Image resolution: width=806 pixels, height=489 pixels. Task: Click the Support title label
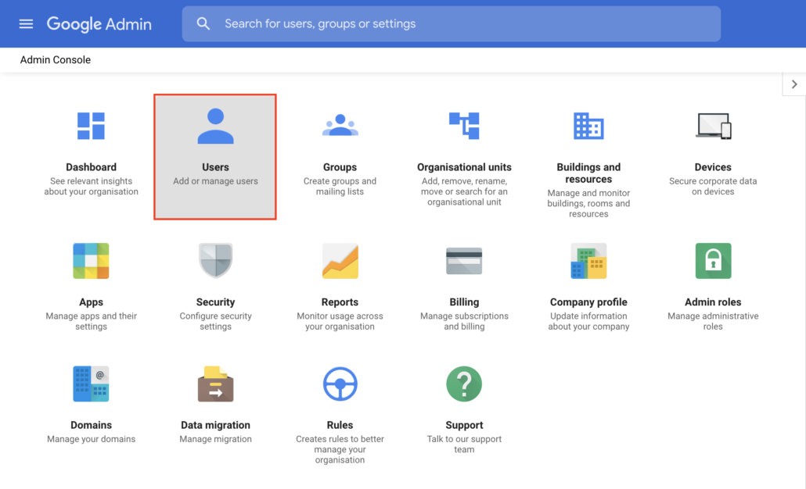click(464, 426)
